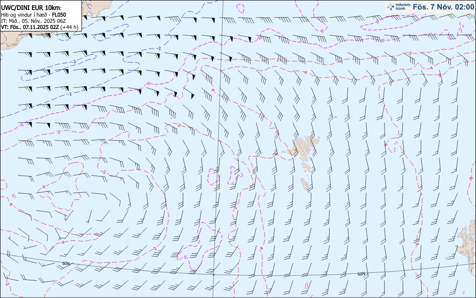
Task: Click the 'Hiti og vindur í hæð - FL050' label
Action: pyautogui.click(x=33, y=15)
